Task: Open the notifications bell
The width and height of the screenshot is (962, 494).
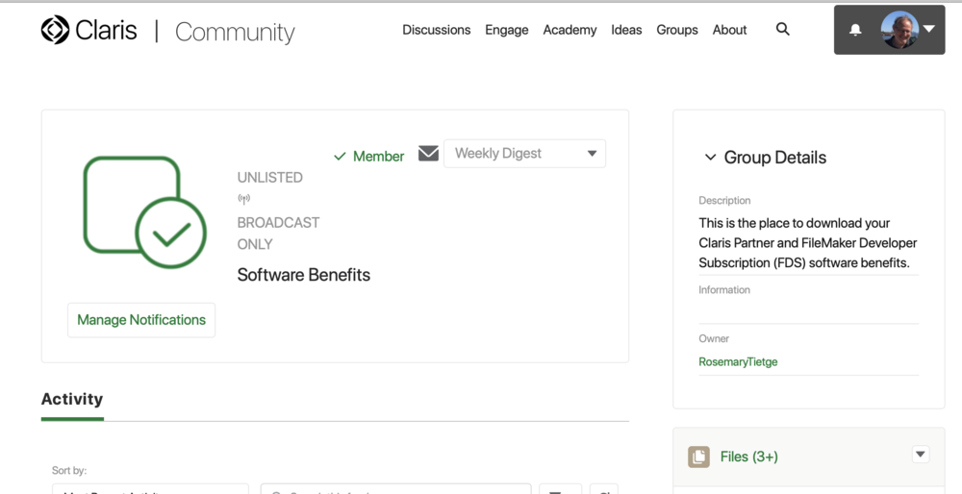Action: pos(855,30)
